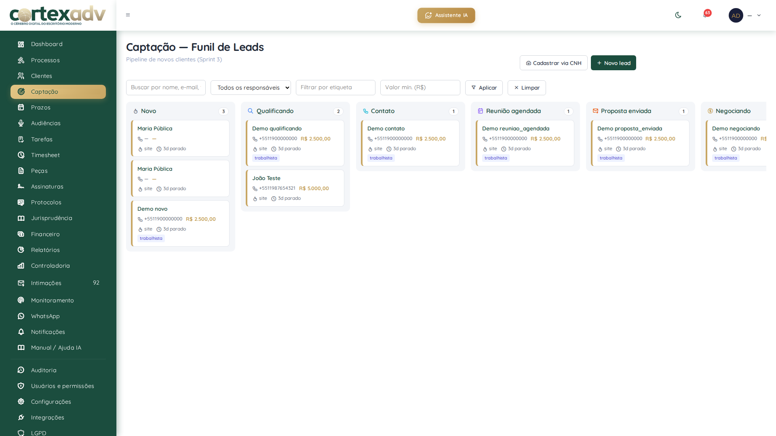This screenshot has width=776, height=436.
Task: Focus the Filtrar por etiqueta field
Action: 335,88
